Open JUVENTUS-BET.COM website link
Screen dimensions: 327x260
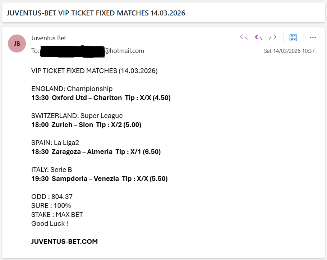(64, 241)
